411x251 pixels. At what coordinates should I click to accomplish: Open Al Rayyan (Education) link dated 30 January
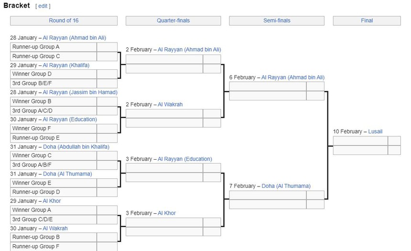(70, 120)
